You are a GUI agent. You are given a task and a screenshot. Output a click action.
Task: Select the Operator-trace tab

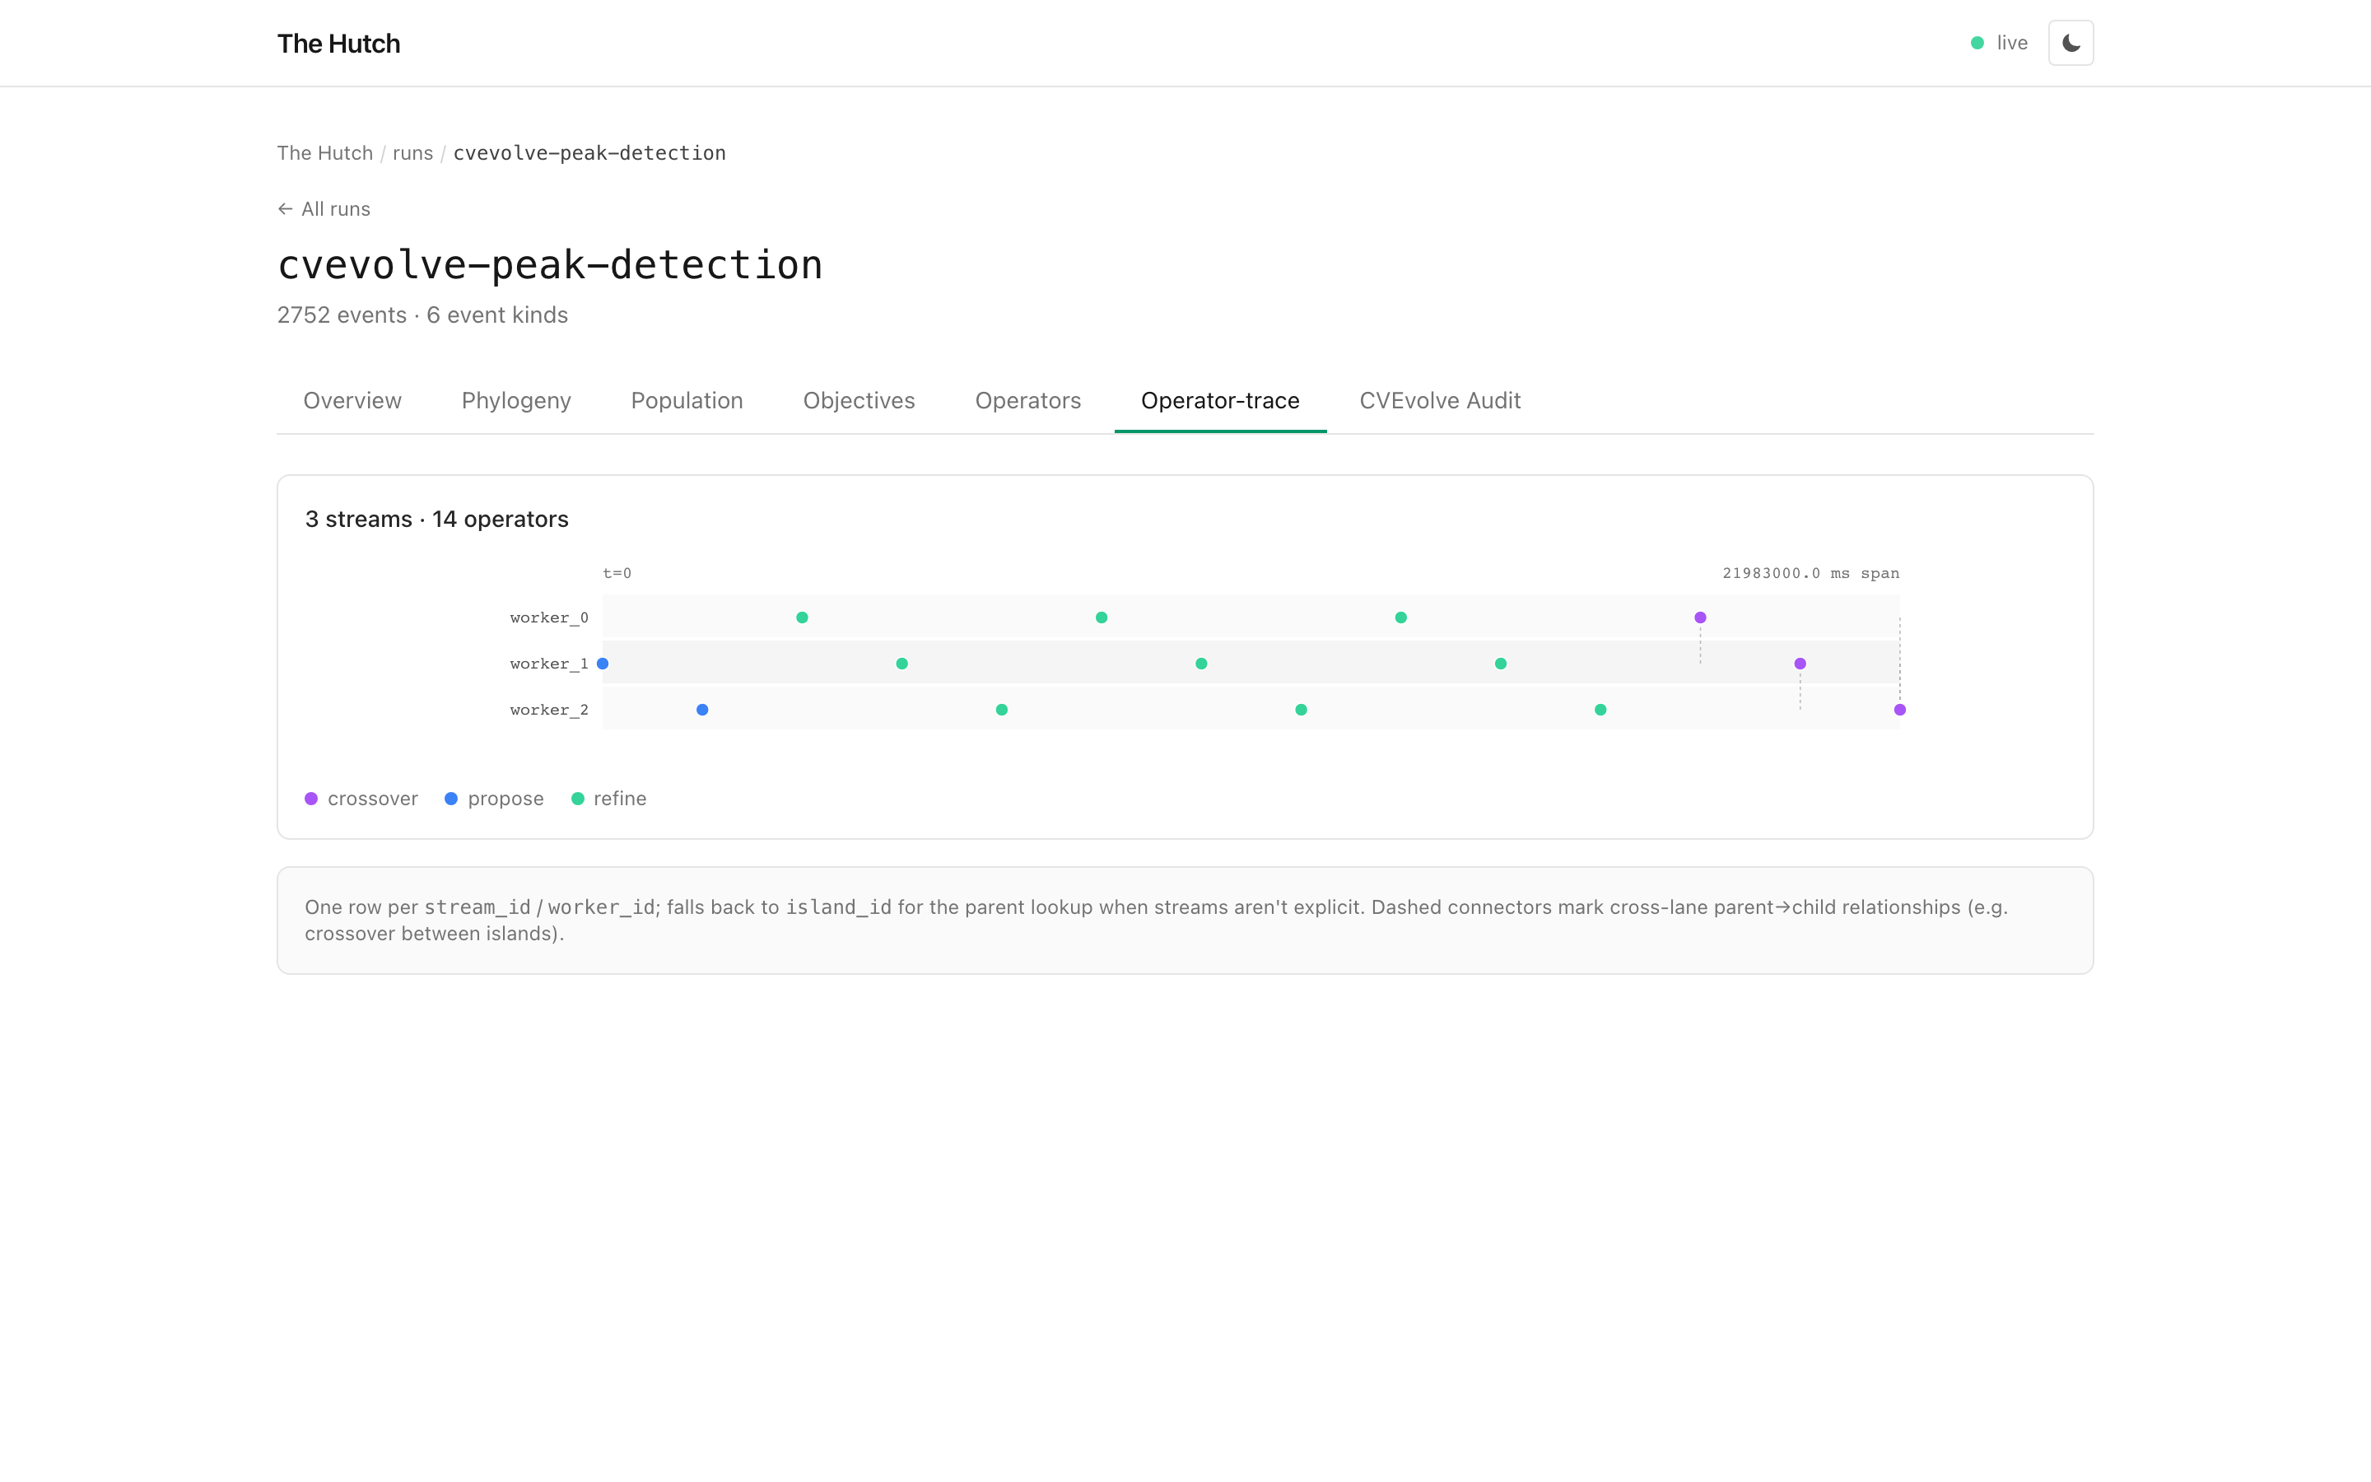coord(1220,401)
